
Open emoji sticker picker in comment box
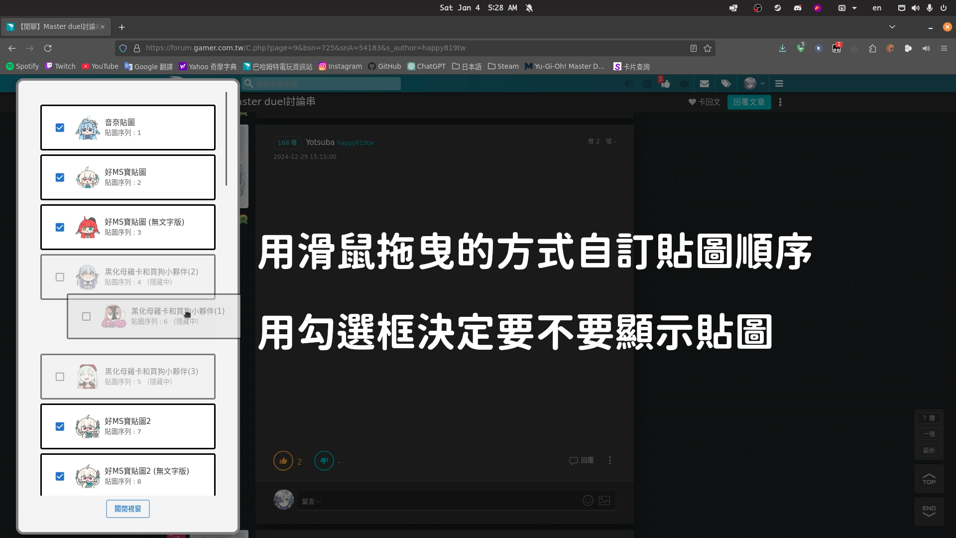pos(588,501)
